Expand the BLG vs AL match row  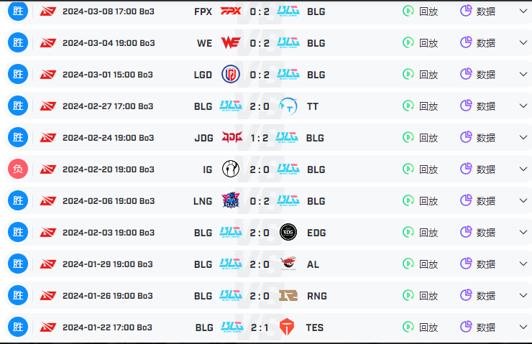point(523,264)
